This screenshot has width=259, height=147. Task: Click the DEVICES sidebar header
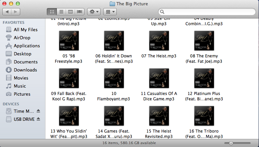point(11,104)
